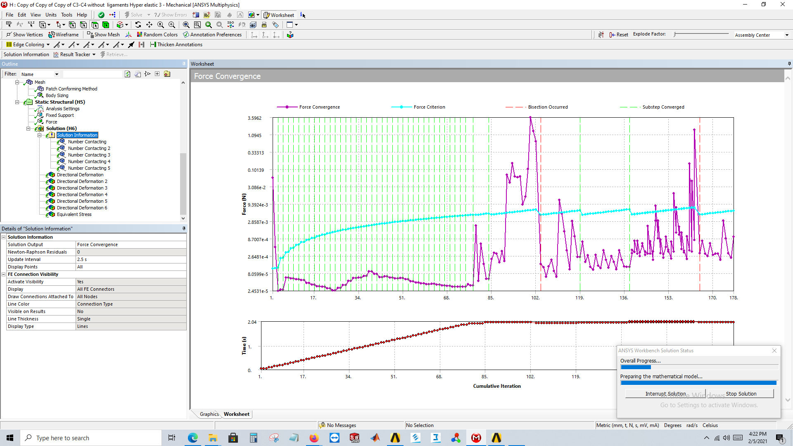Pin the Details of Solution Information panel
Screen dimensions: 793x446
coord(184,228)
